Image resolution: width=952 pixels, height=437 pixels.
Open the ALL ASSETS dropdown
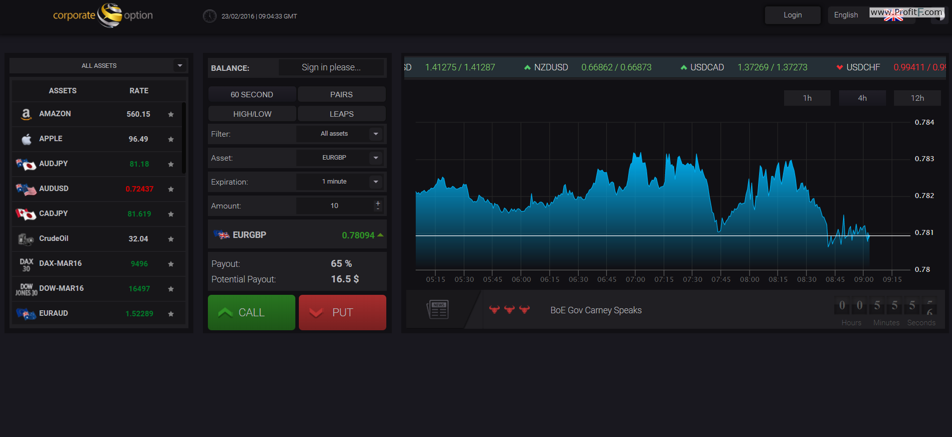tap(98, 65)
